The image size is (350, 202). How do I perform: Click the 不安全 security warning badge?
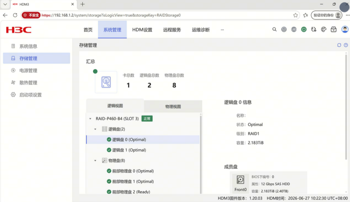tap(31, 15)
